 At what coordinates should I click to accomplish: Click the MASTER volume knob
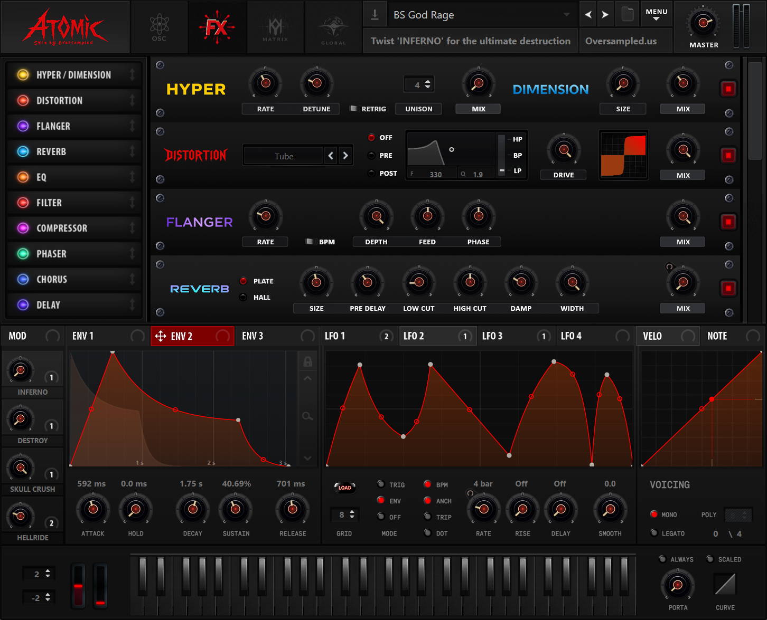coord(703,23)
